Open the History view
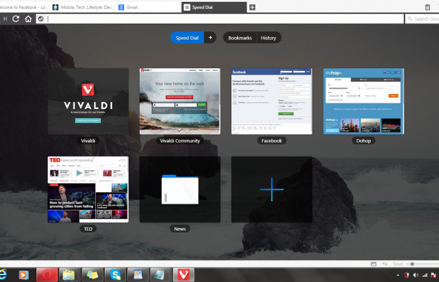The height and width of the screenshot is (282, 439). pos(268,38)
